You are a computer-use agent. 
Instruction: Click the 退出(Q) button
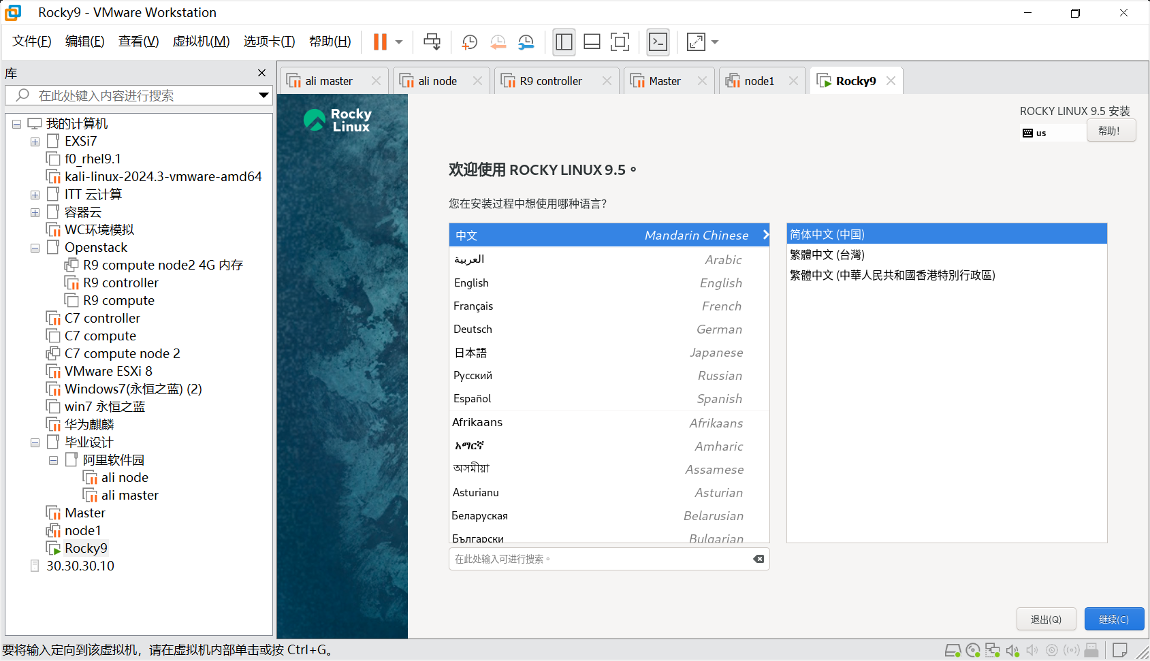coord(1046,619)
